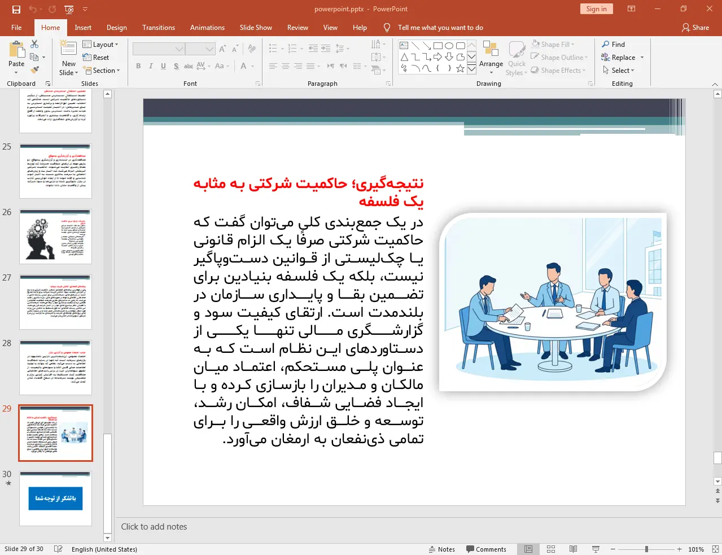This screenshot has height=555, width=722.
Task: Open the Customize Quick Access Toolbar dropdown
Action: pos(85,9)
